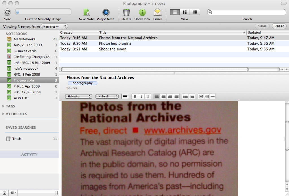Screen dimensions: 289x196
Task: Switch to list view mode
Action: point(175,12)
